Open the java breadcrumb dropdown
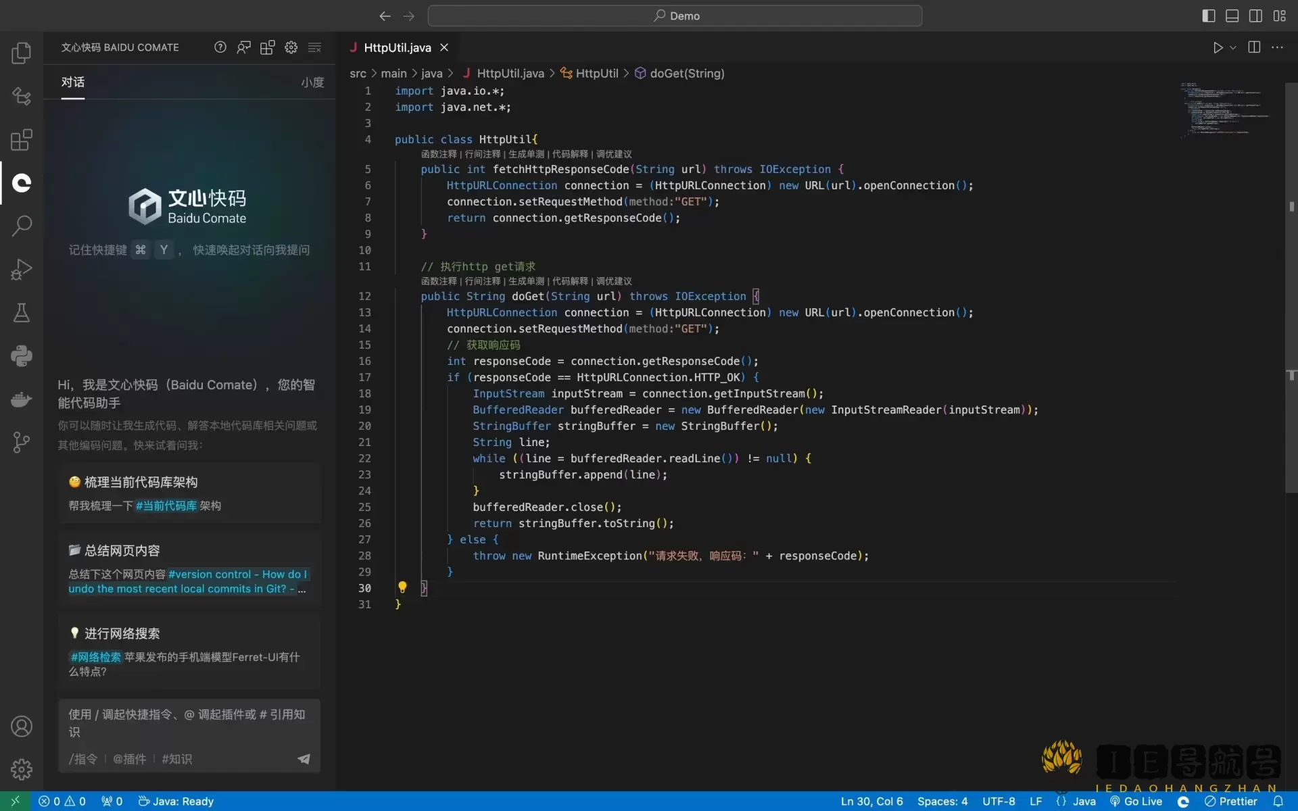Screen dimensions: 1298x811 431,73
